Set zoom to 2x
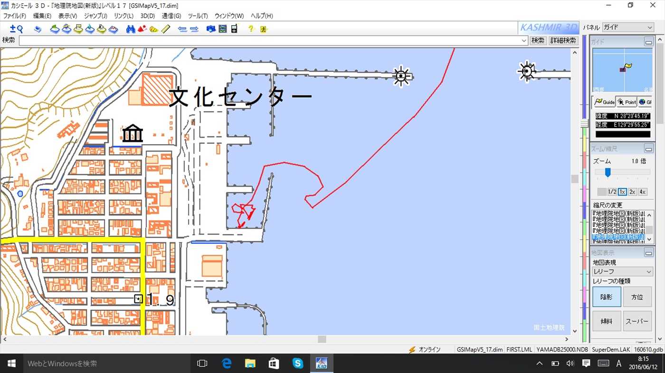The image size is (665, 373). pyautogui.click(x=633, y=192)
